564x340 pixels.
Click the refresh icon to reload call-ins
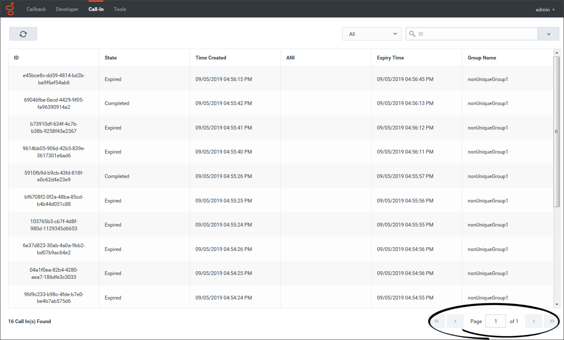(x=23, y=33)
